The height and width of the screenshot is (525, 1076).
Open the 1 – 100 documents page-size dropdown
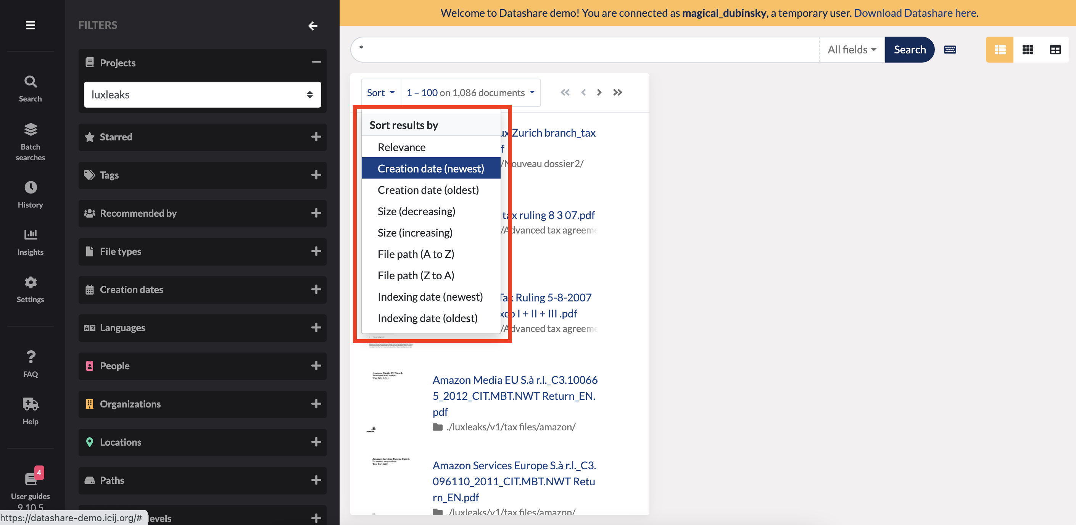pyautogui.click(x=471, y=92)
